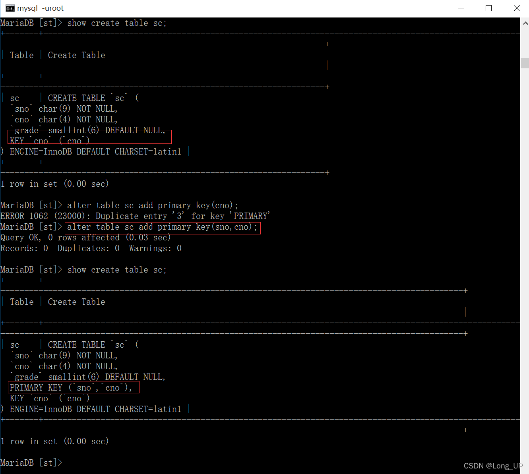Viewport: 529px width, 474px height.
Task: Click the second 'show create table sc;' command
Action: (117, 270)
